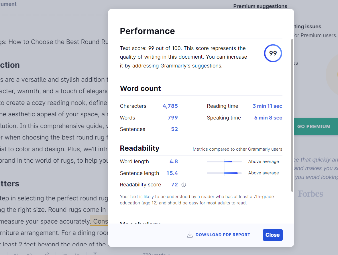
Task: Click the circular 99 text score badge
Action: point(273,53)
